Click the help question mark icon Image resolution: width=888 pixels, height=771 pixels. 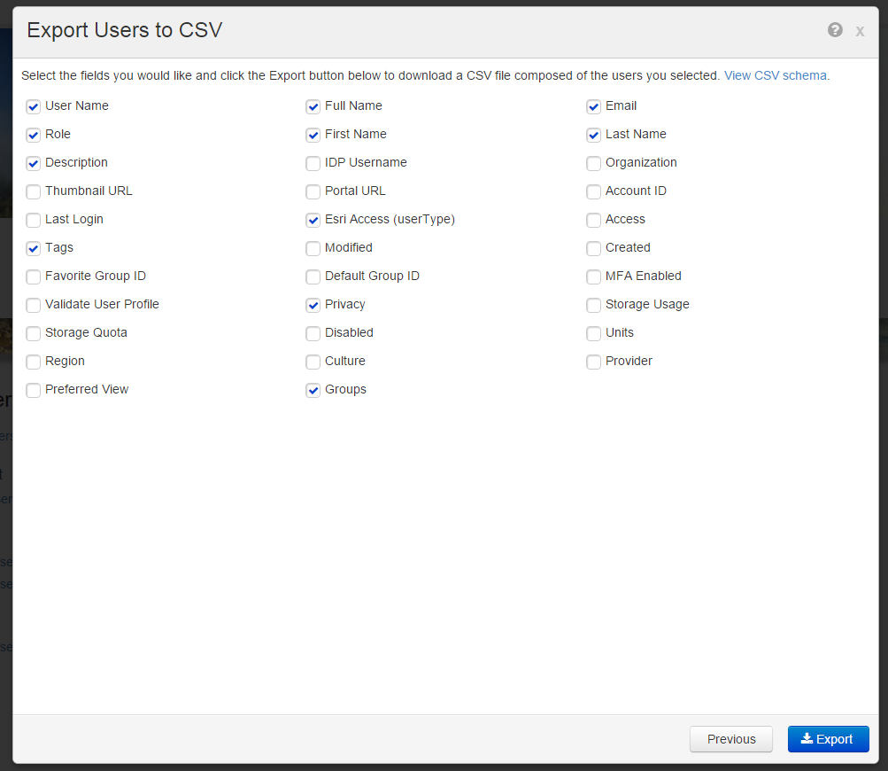pos(835,30)
